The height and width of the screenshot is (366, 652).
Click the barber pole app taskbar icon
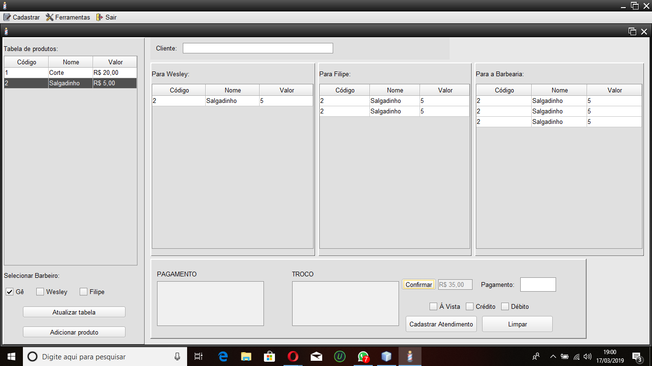(410, 356)
